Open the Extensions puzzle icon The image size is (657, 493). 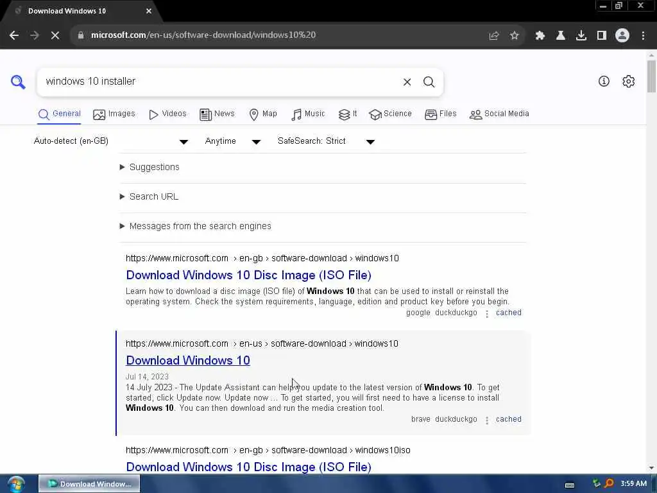tap(540, 36)
